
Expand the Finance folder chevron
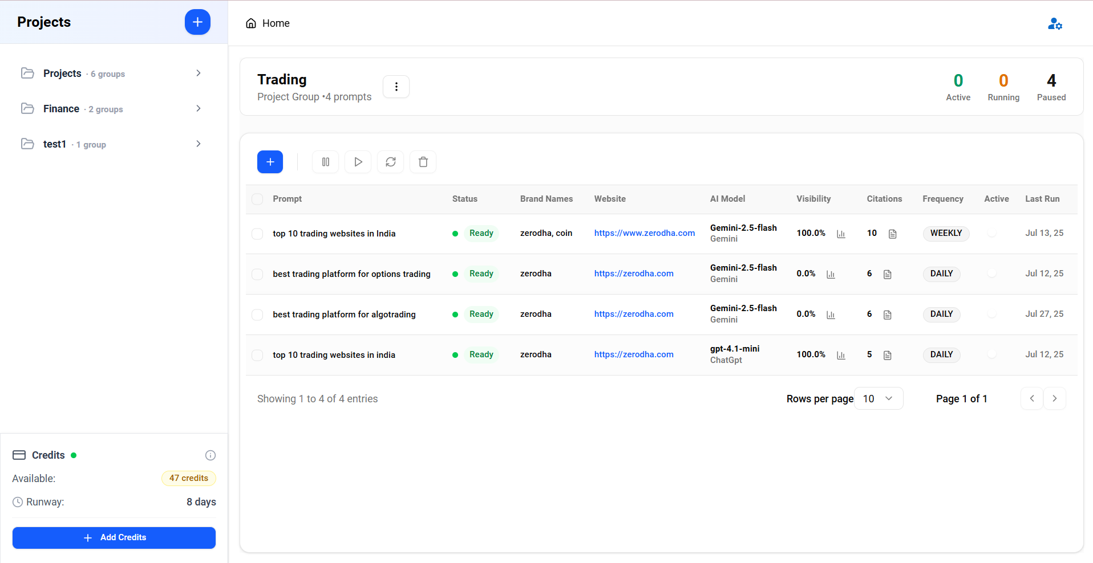point(198,108)
